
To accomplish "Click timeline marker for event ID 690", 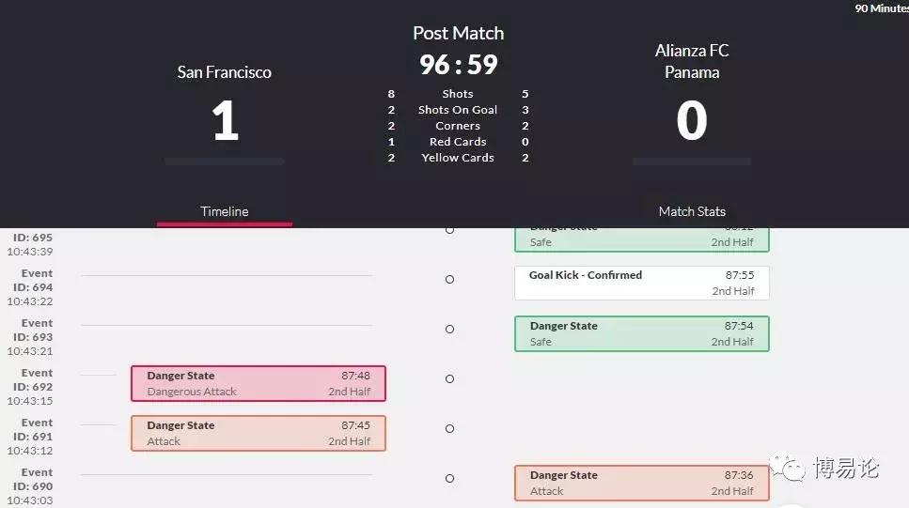I will 449,478.
